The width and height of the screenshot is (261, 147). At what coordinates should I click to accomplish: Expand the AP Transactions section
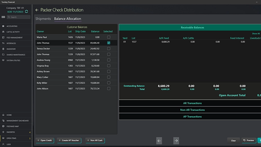(x=190, y=117)
